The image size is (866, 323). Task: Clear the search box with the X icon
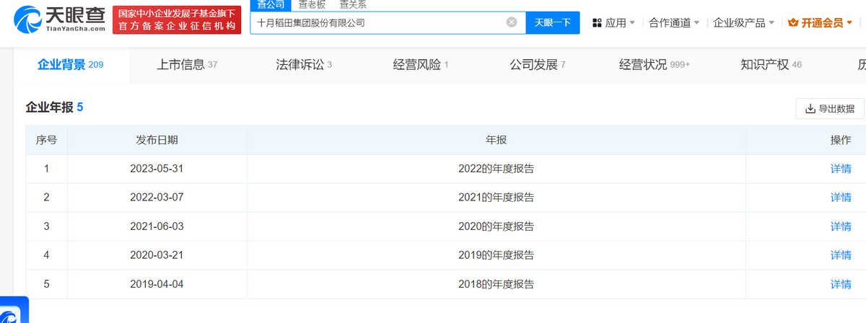[512, 22]
